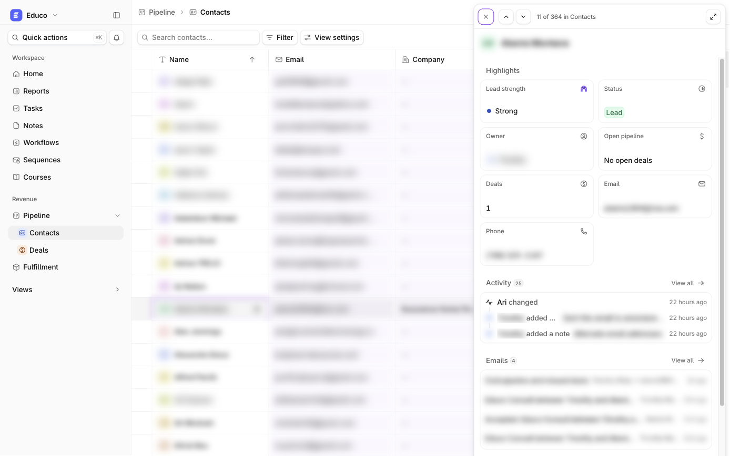Click the added a note activity row
This screenshot has height=456, width=730.
[x=596, y=334]
